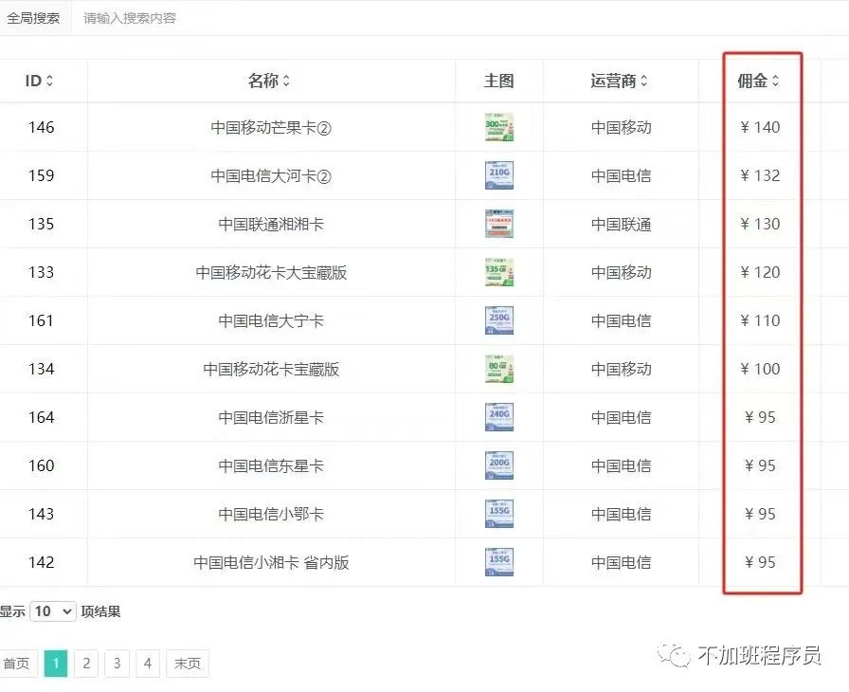The height and width of the screenshot is (692, 849).
Task: Click ID cell 134
Action: 41,369
